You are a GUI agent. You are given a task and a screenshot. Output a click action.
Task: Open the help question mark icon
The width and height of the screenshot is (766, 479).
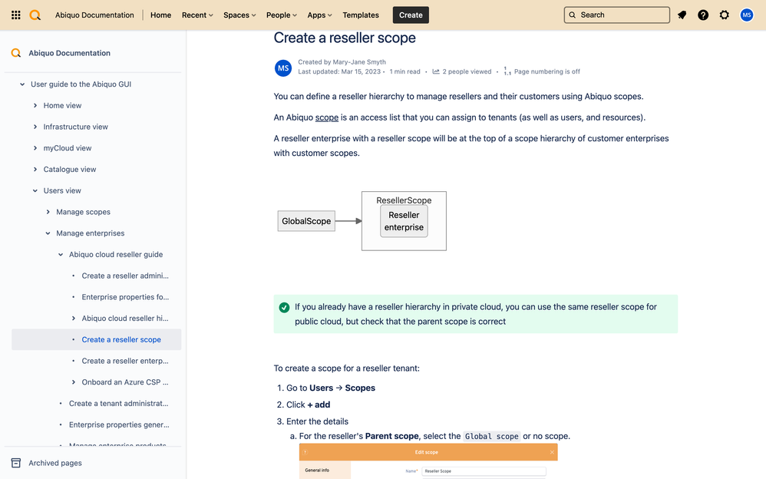pyautogui.click(x=703, y=15)
